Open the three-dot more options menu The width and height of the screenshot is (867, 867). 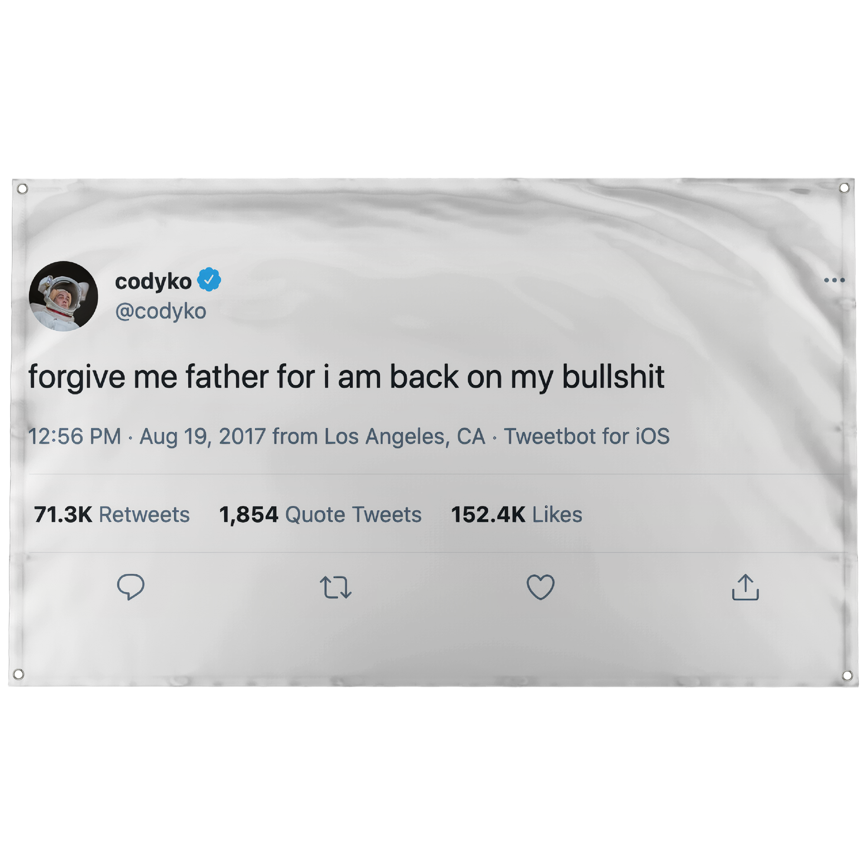834,280
